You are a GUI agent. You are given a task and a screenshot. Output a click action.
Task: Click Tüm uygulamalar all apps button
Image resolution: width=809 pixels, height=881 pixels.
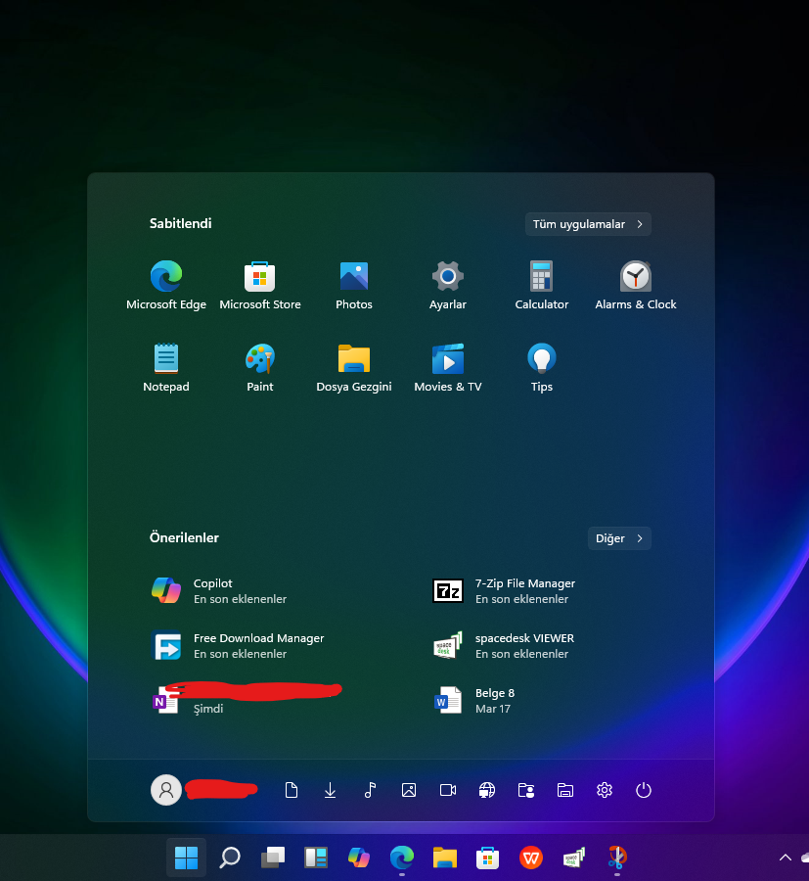[588, 224]
